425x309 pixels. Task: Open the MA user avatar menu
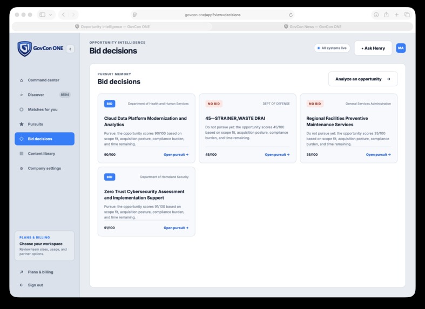pos(401,48)
